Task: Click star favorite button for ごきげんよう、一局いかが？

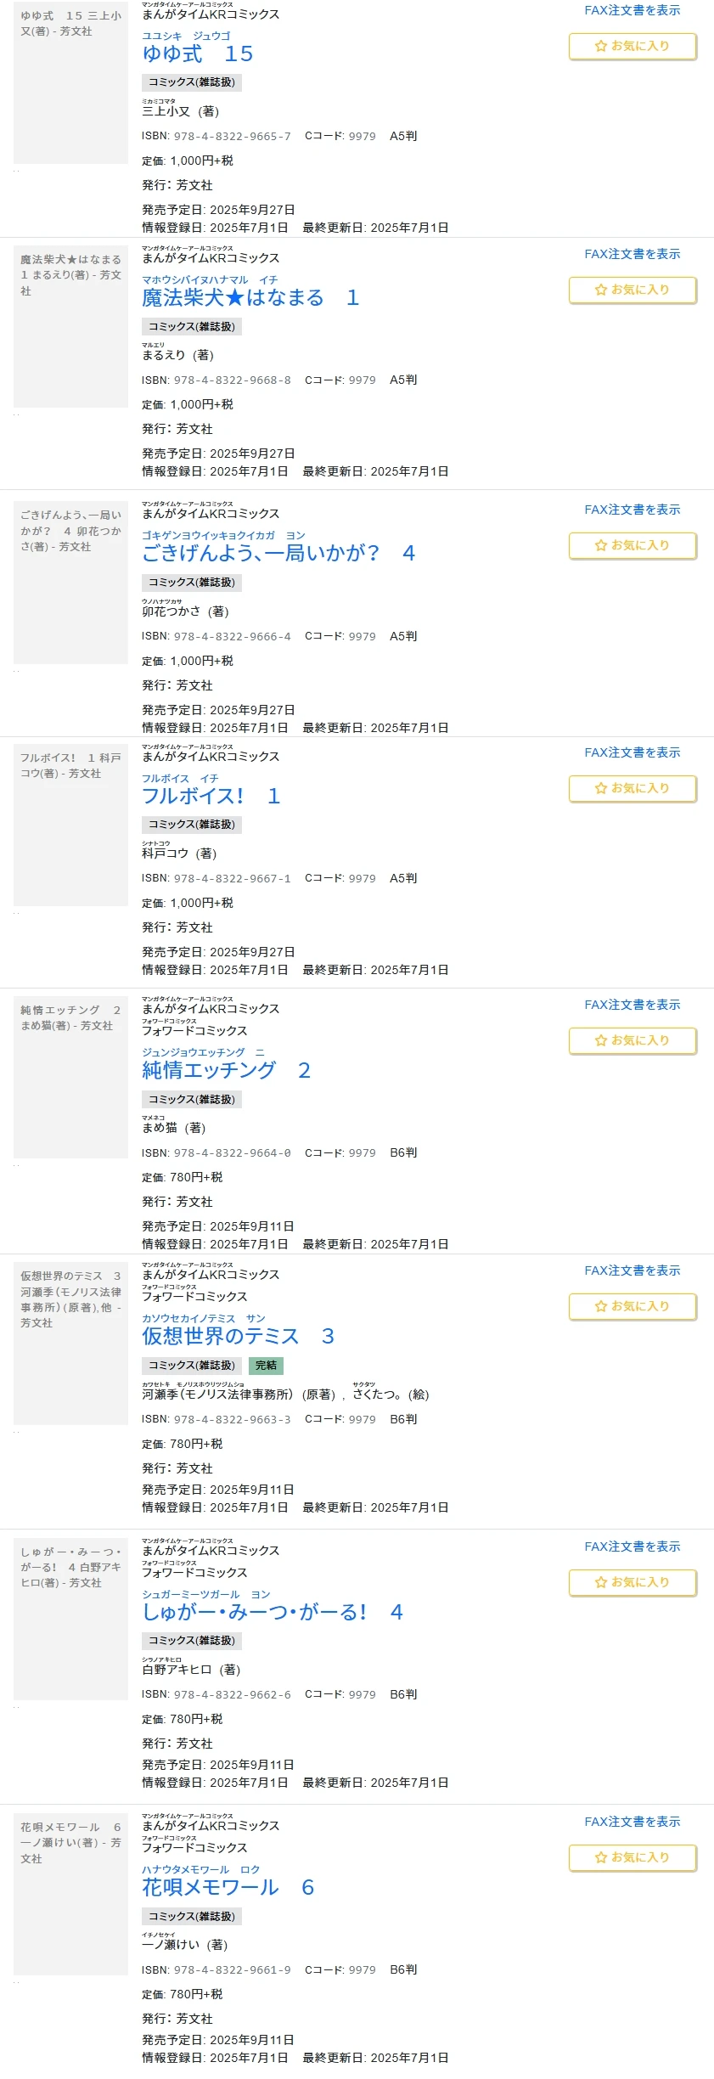Action: (x=632, y=545)
